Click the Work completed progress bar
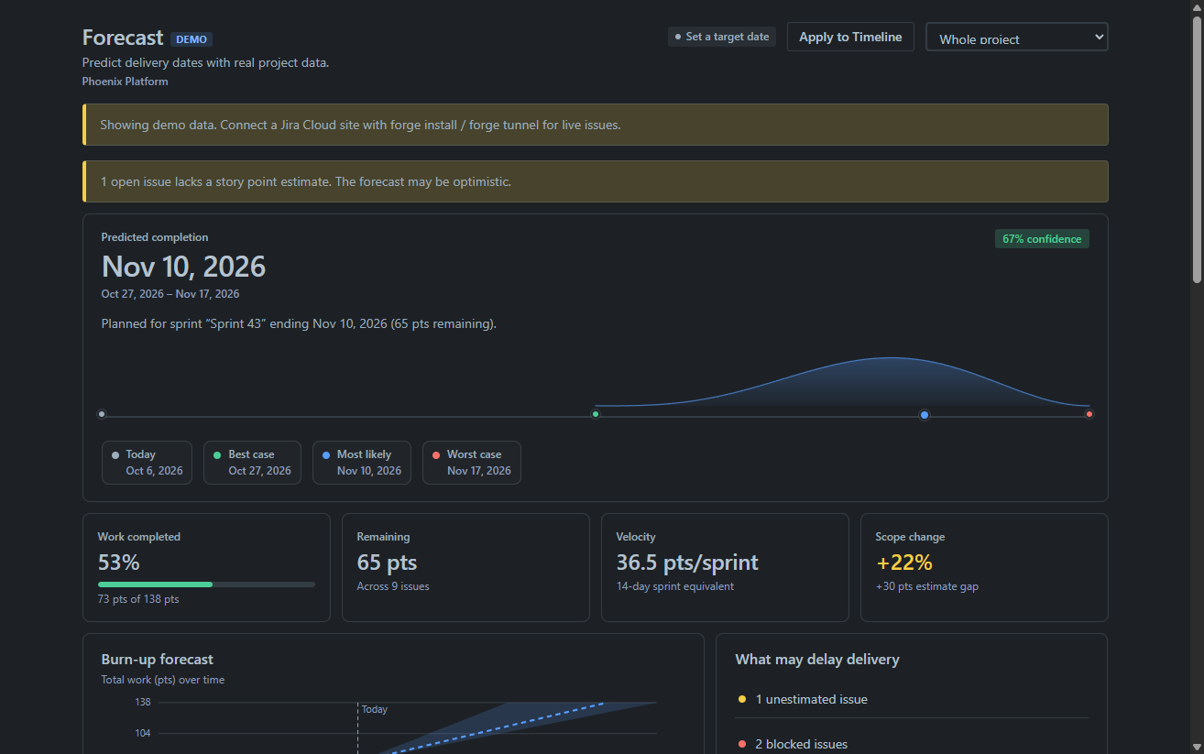Image resolution: width=1204 pixels, height=754 pixels. tap(206, 585)
